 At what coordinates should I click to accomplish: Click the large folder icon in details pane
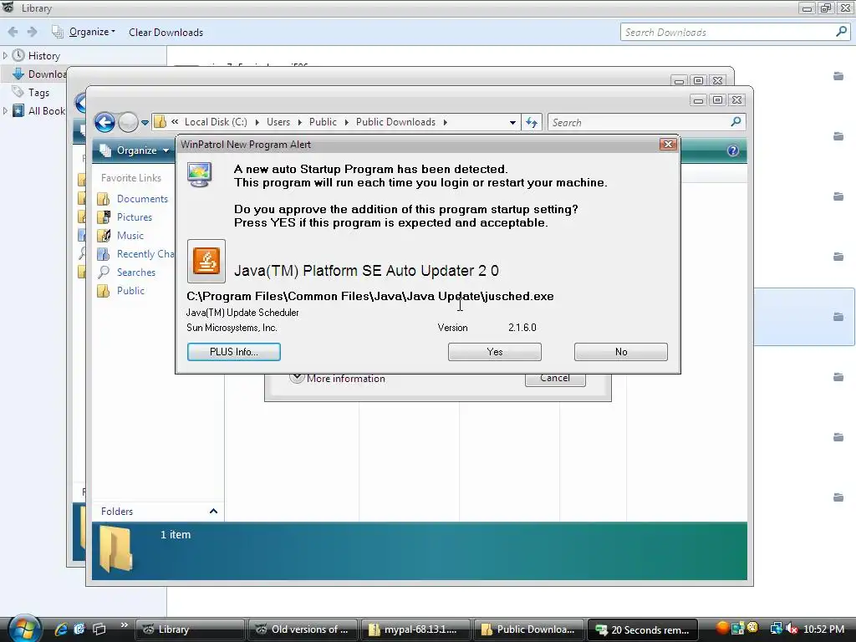(x=115, y=549)
